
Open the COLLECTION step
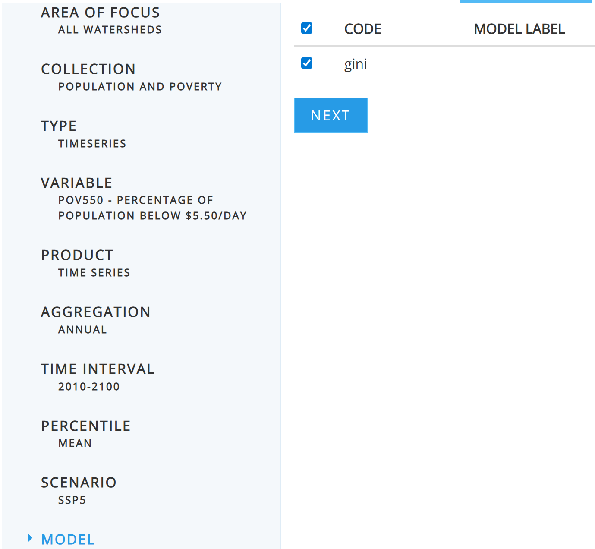point(88,69)
